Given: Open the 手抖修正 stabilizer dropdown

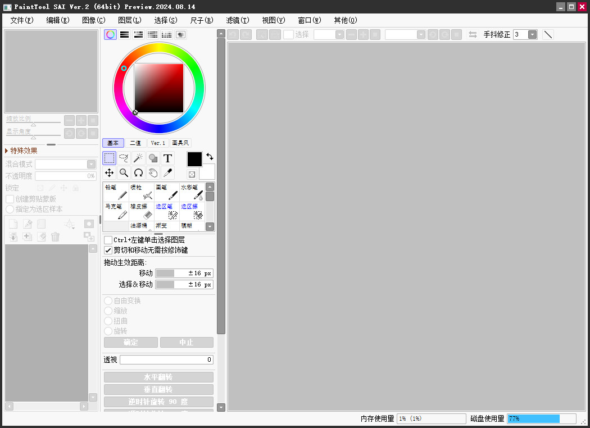Looking at the screenshot, I should [x=532, y=35].
